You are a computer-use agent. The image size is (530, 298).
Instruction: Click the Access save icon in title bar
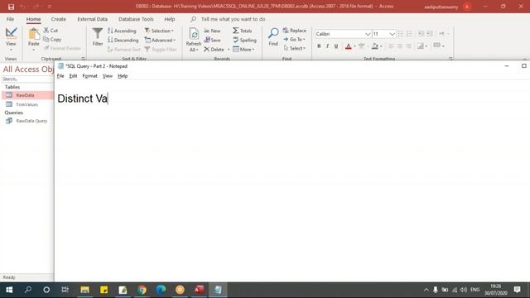pyautogui.click(x=11, y=7)
